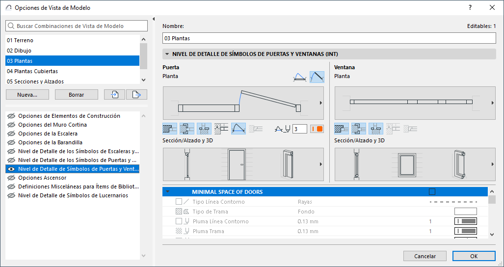Show Nivel de Detalle de Símbolos de Lucernarios
Viewport: 504px width, 267px height.
coord(11,195)
